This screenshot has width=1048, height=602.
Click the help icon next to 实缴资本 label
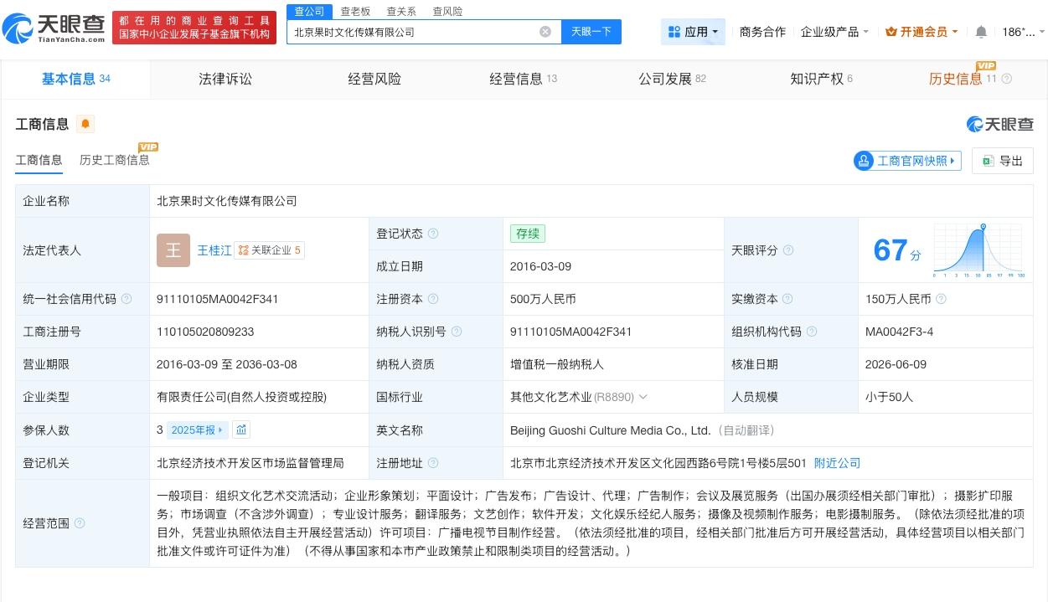(x=787, y=299)
